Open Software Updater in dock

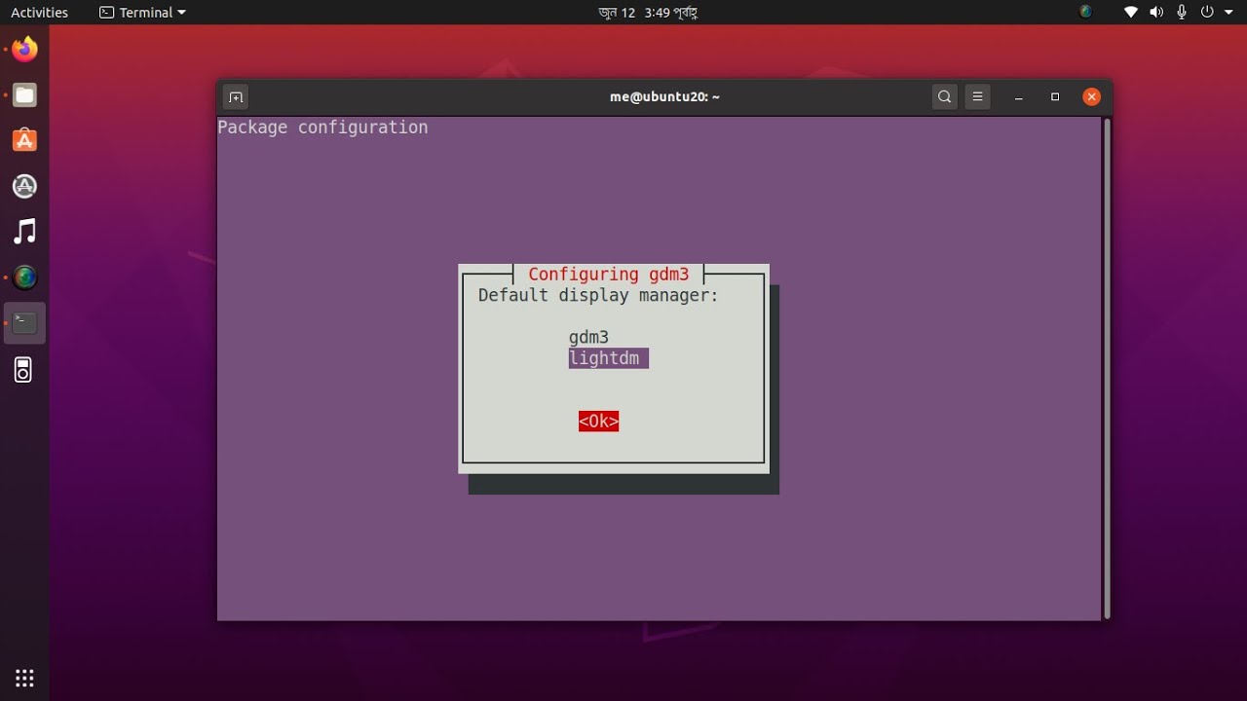coord(24,186)
